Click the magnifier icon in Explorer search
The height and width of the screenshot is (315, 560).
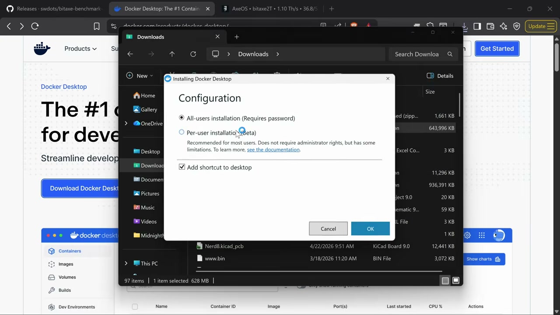point(450,54)
